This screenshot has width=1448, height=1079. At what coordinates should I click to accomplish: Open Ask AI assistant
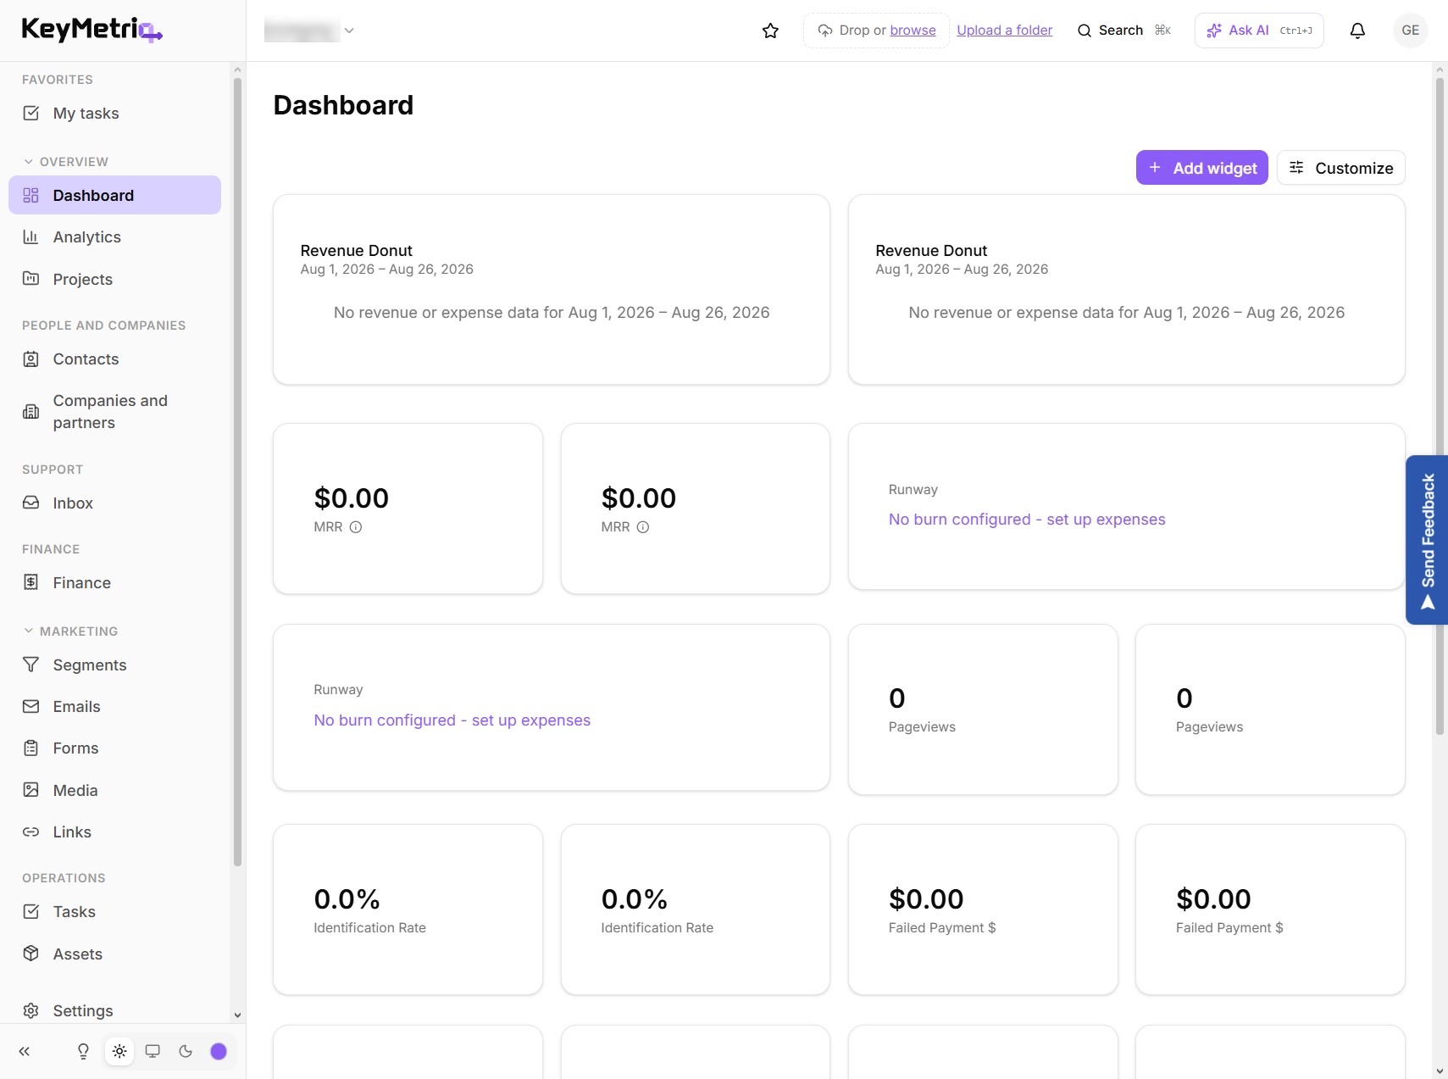(1259, 31)
